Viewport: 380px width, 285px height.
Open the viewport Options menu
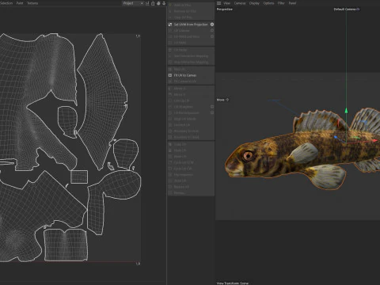(x=268, y=3)
